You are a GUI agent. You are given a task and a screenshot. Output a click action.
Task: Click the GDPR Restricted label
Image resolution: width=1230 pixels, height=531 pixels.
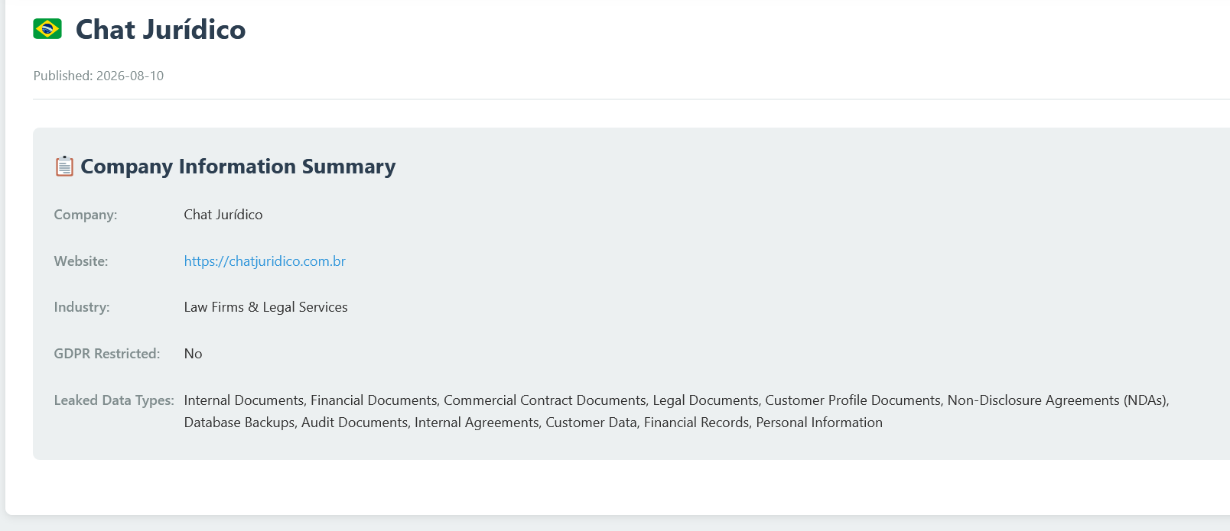coord(107,354)
